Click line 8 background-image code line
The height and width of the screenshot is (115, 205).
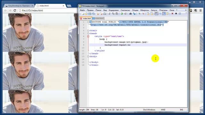126,42
